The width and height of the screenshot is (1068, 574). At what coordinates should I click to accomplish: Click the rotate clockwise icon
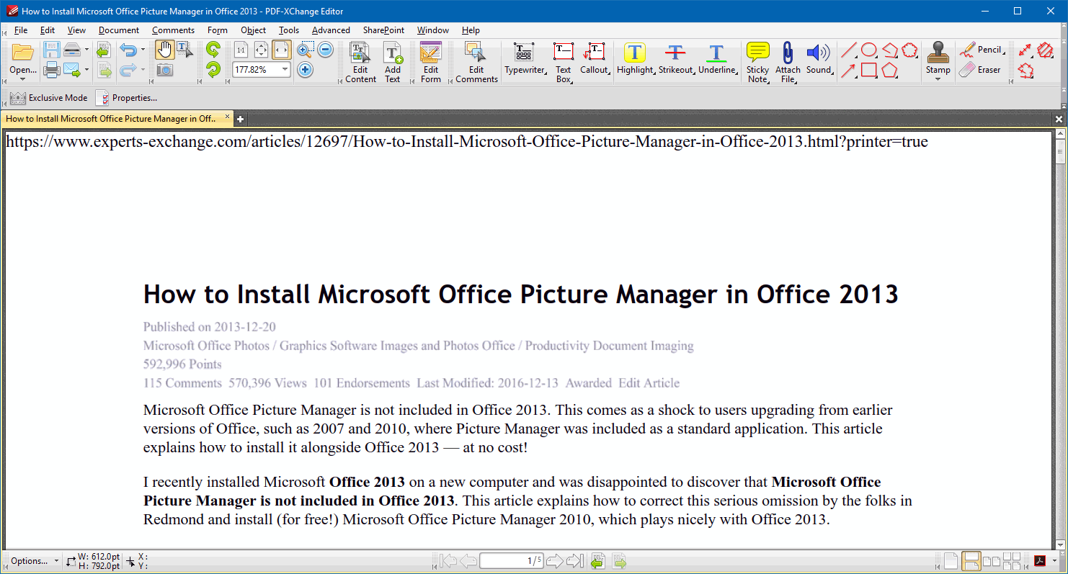(213, 70)
